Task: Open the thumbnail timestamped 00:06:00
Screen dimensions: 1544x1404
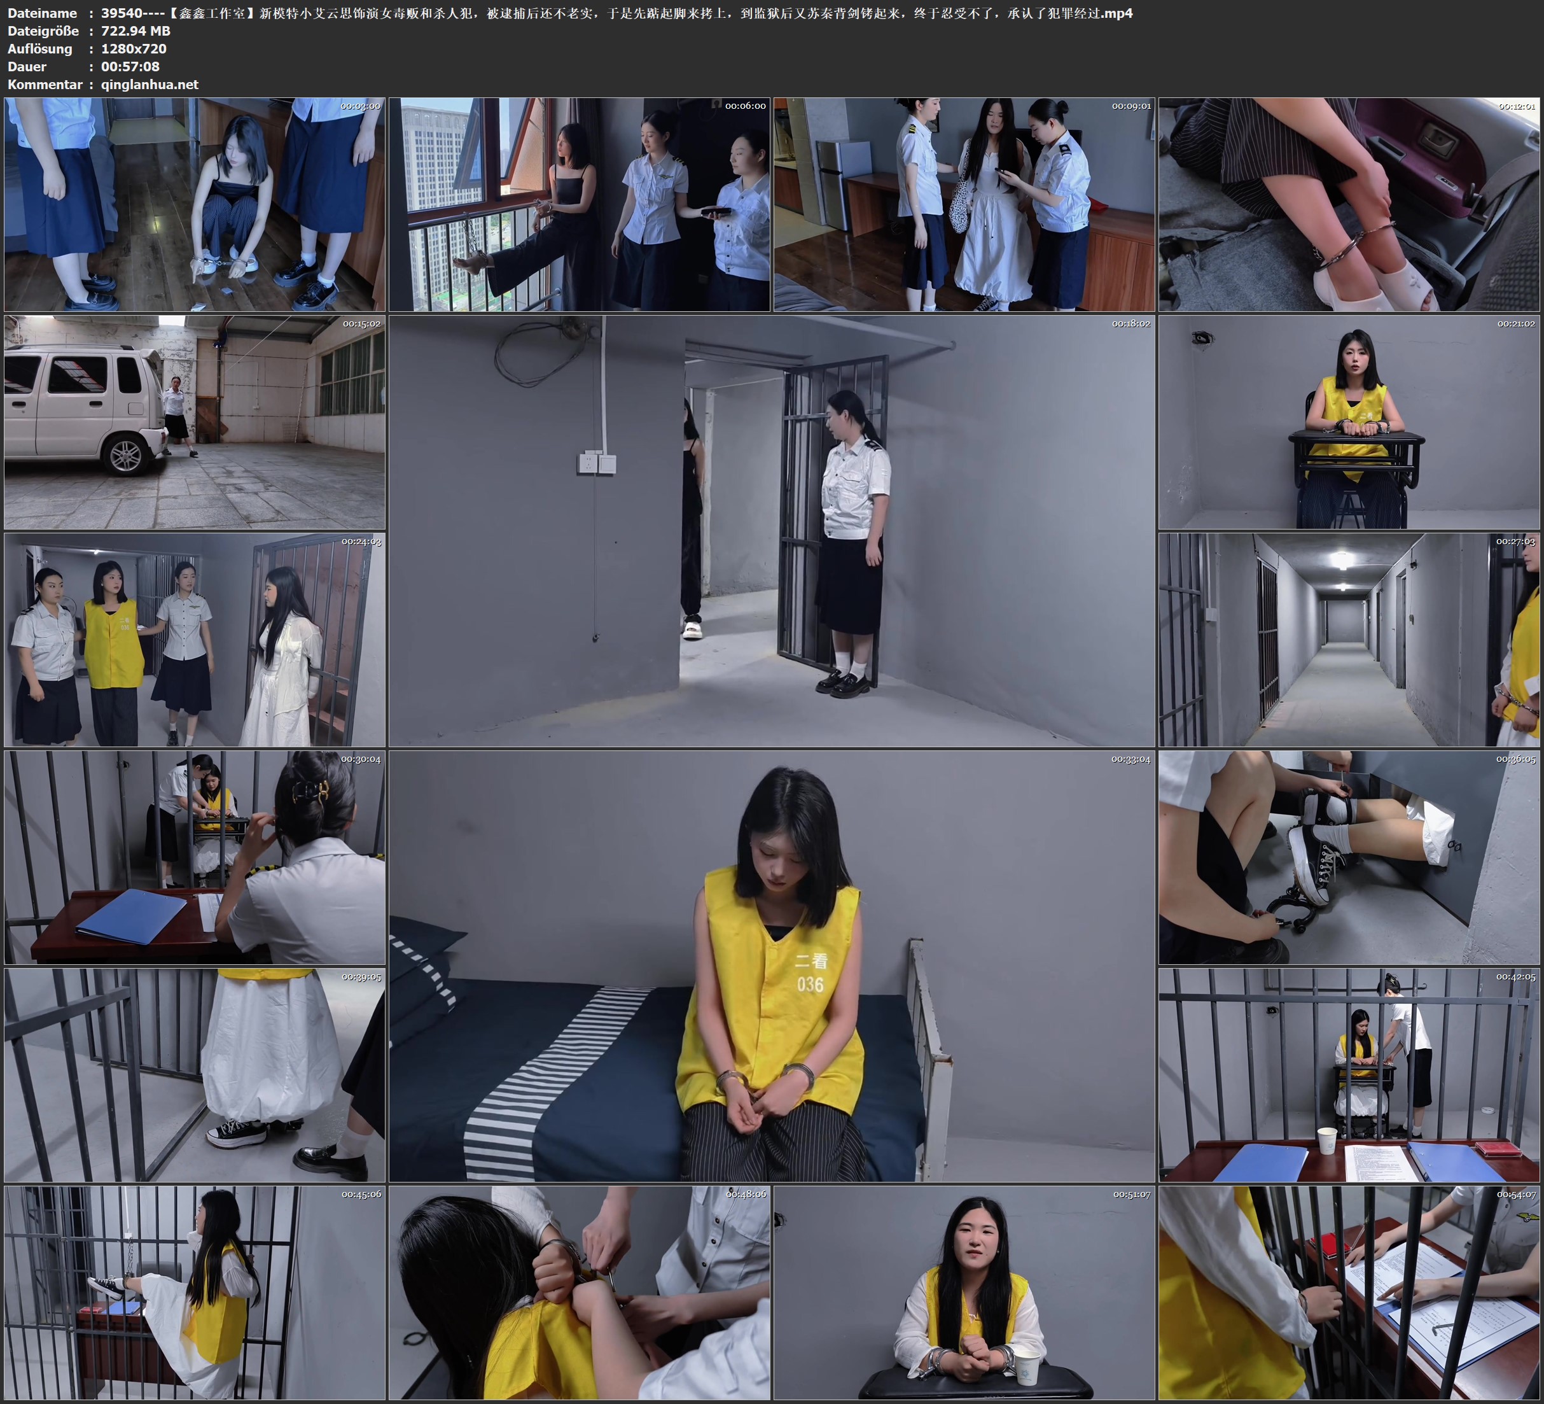Action: coord(579,204)
